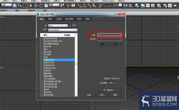Open the 类别 All Commands dropdown
179x110 pixels.
tap(63, 30)
